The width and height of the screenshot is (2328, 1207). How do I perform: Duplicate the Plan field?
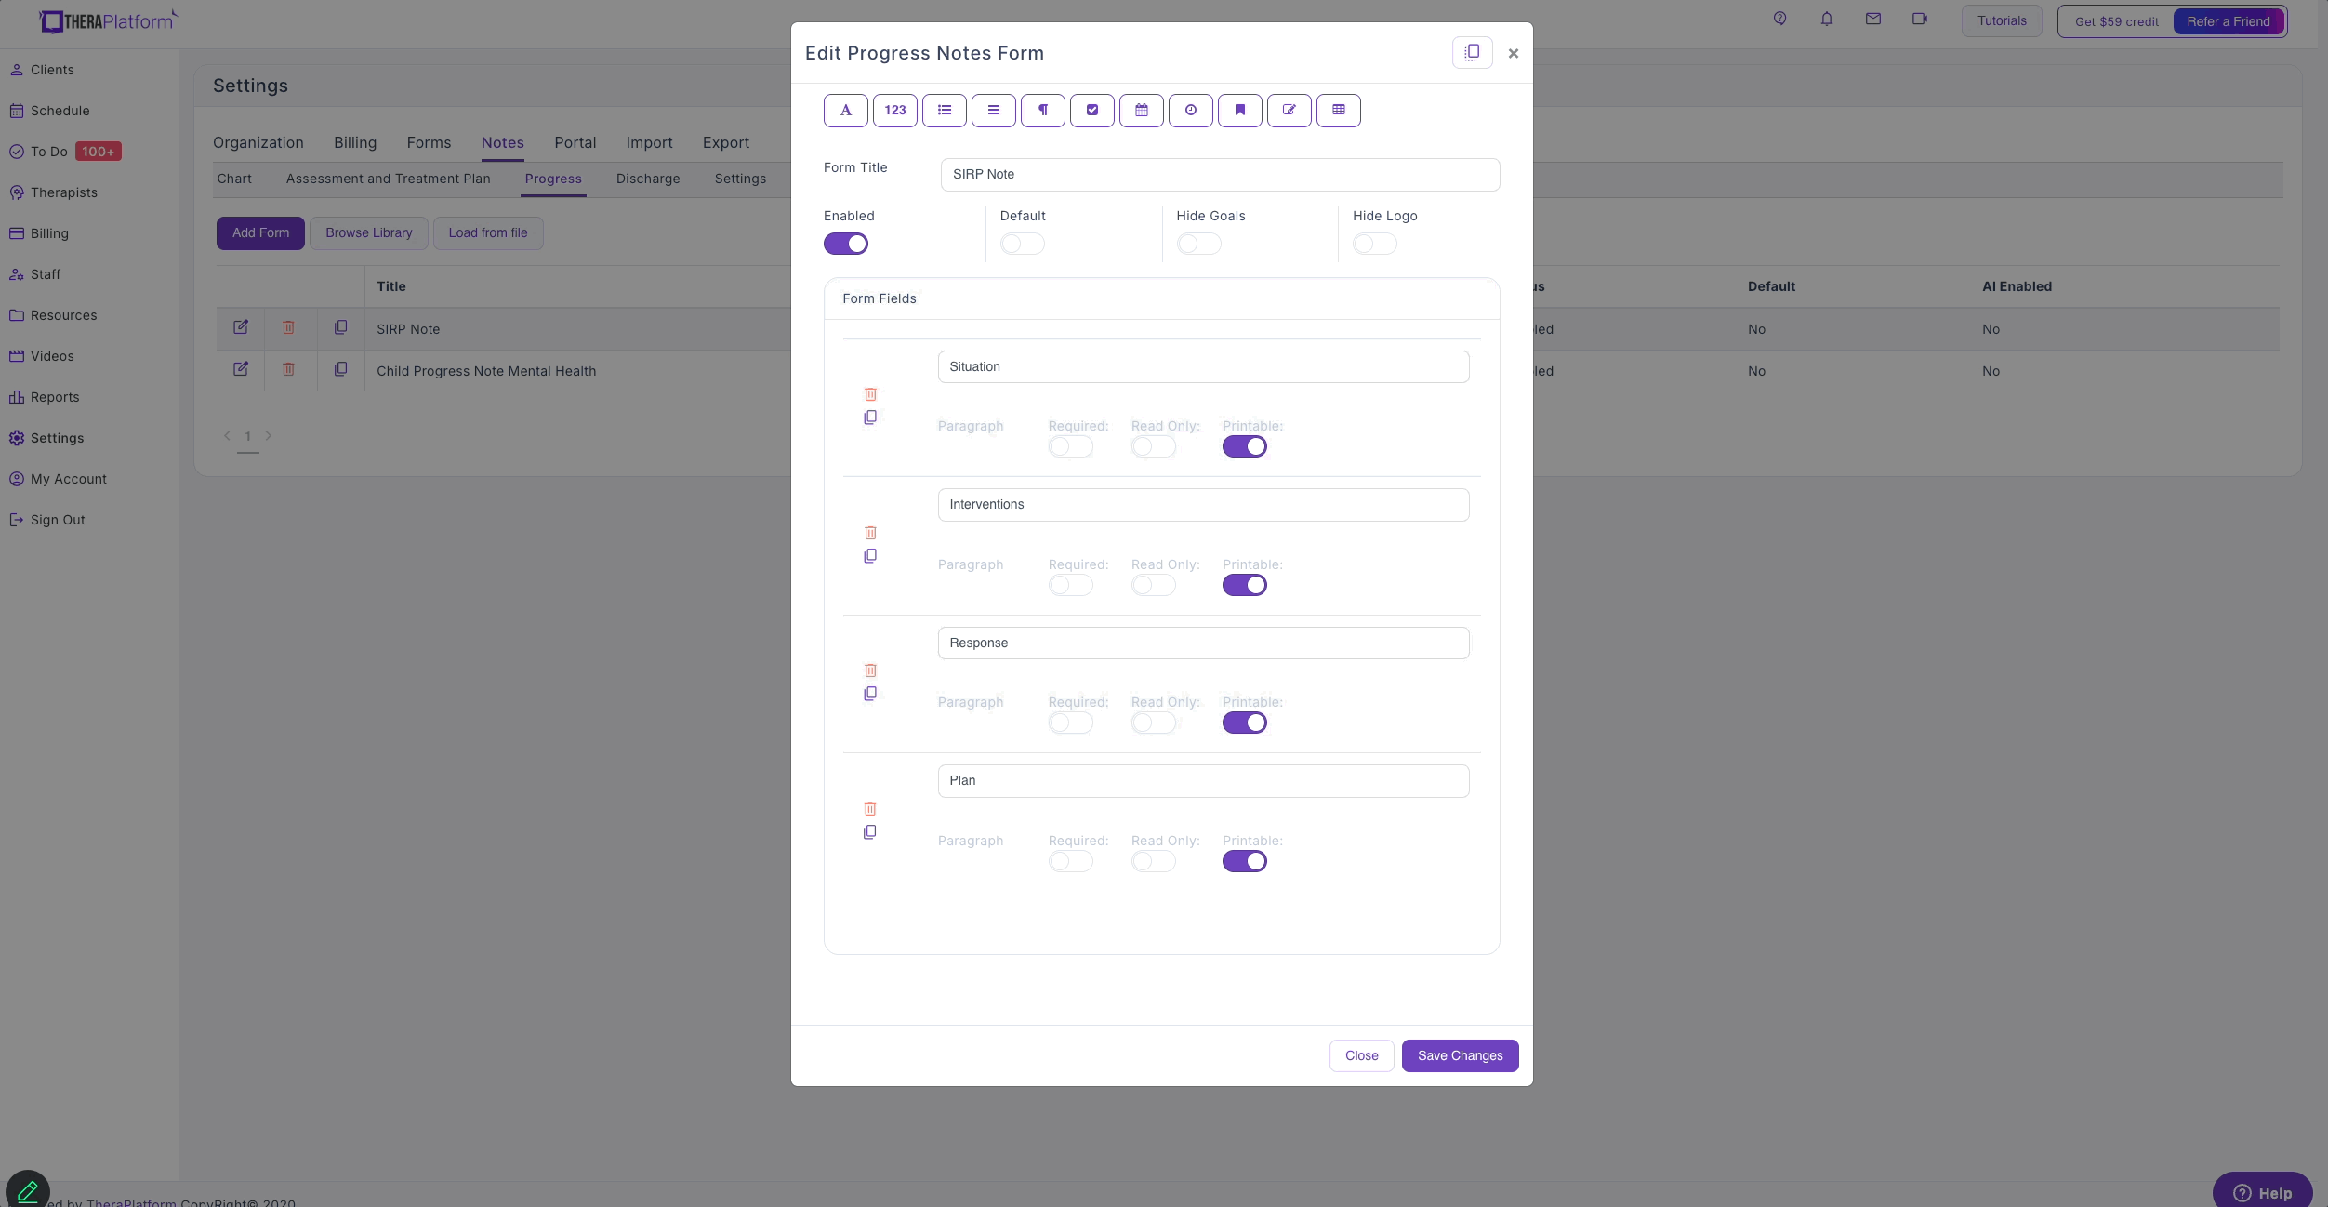[x=870, y=832]
